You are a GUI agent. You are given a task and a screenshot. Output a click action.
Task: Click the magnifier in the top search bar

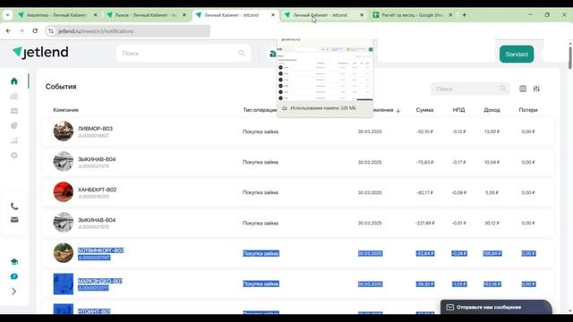[242, 54]
